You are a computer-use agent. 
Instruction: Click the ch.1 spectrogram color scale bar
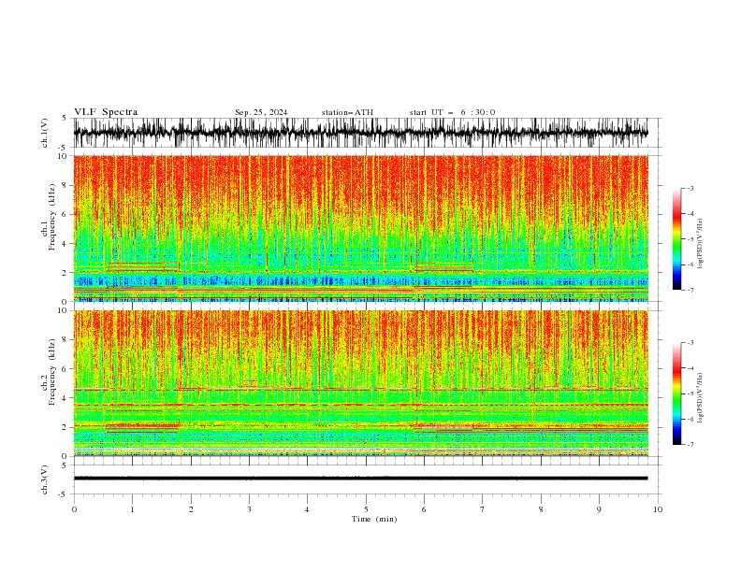[x=676, y=239]
